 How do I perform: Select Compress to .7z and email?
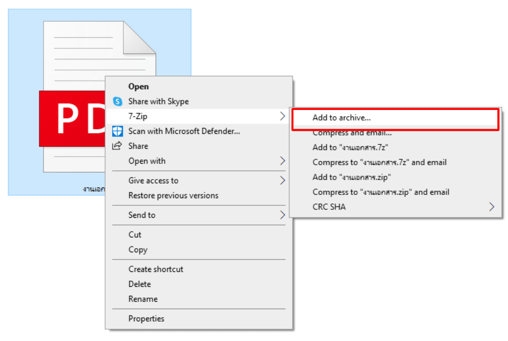pos(395,162)
